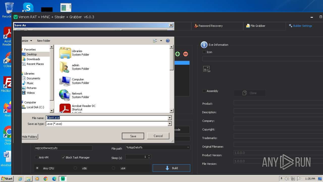Open the Save As help icon

coord(168,41)
